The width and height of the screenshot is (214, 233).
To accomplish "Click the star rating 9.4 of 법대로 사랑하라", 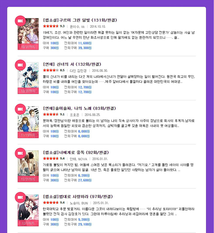I will pyautogui.click(x=54, y=203).
